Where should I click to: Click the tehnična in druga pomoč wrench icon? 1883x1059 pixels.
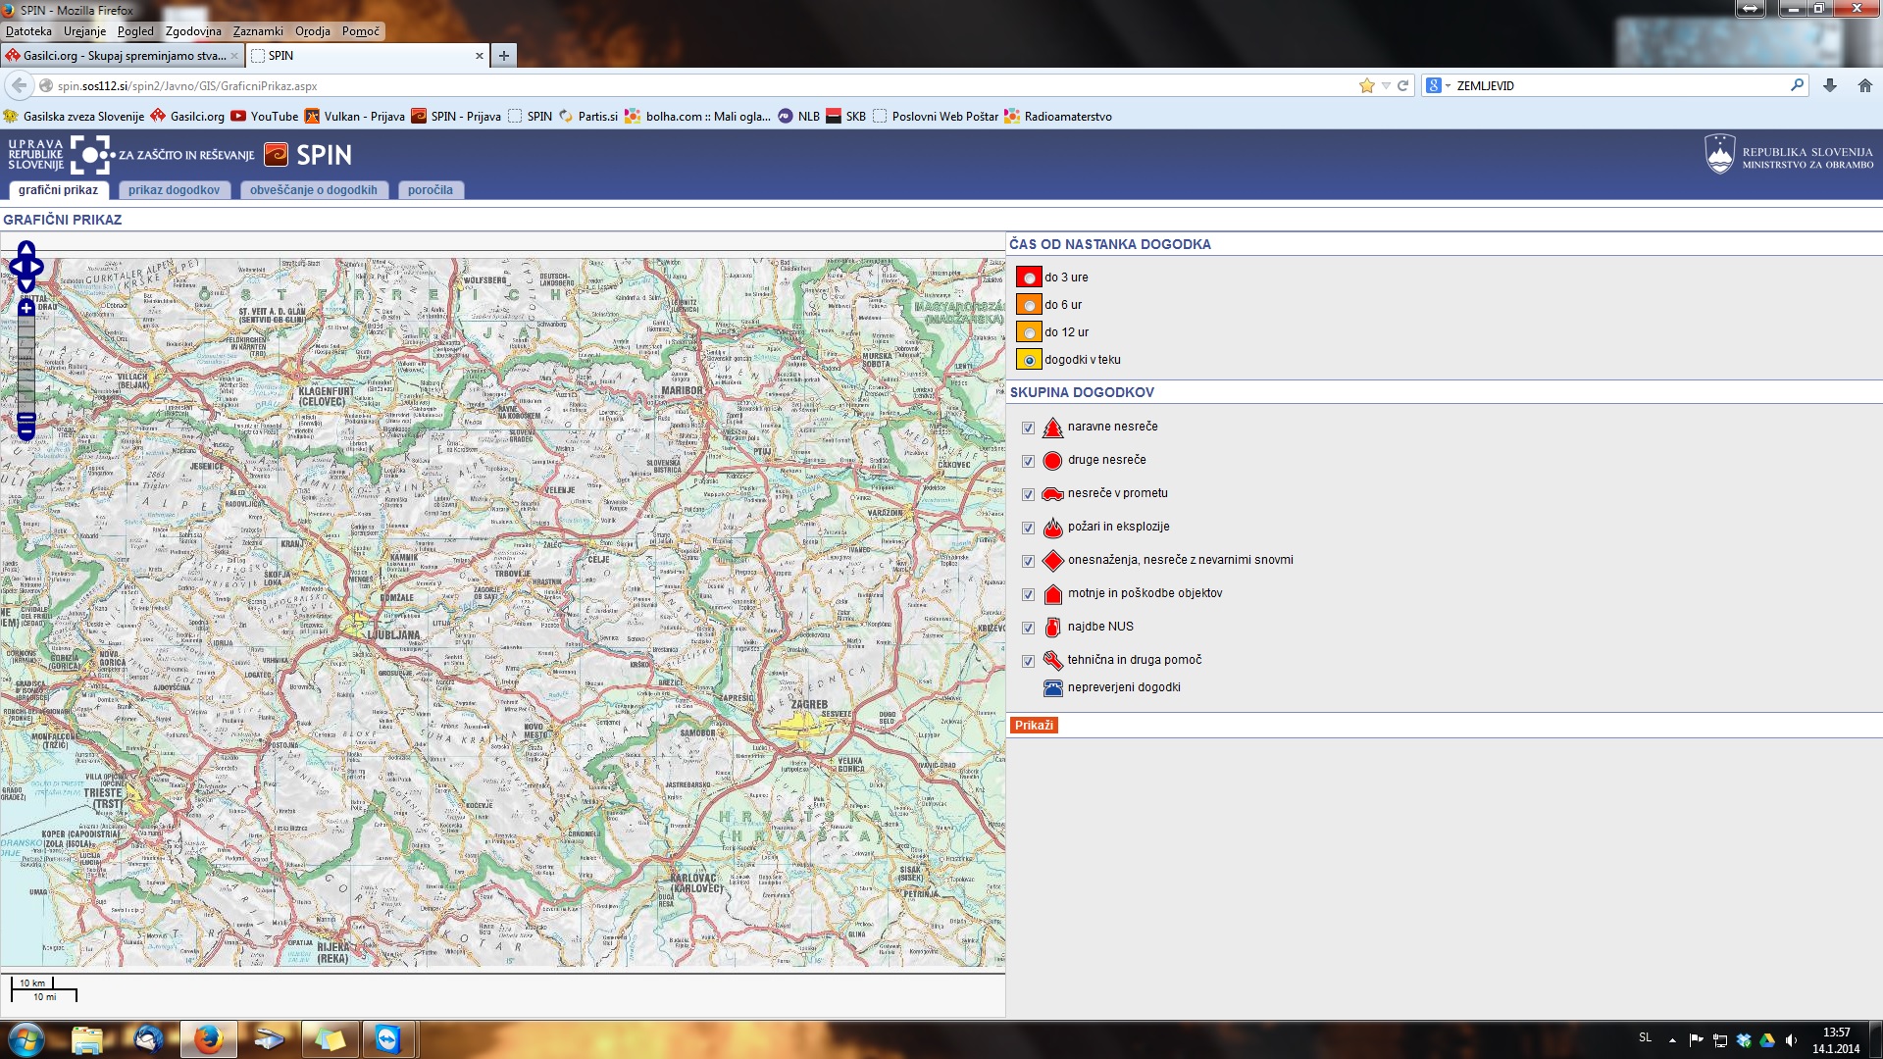point(1052,661)
